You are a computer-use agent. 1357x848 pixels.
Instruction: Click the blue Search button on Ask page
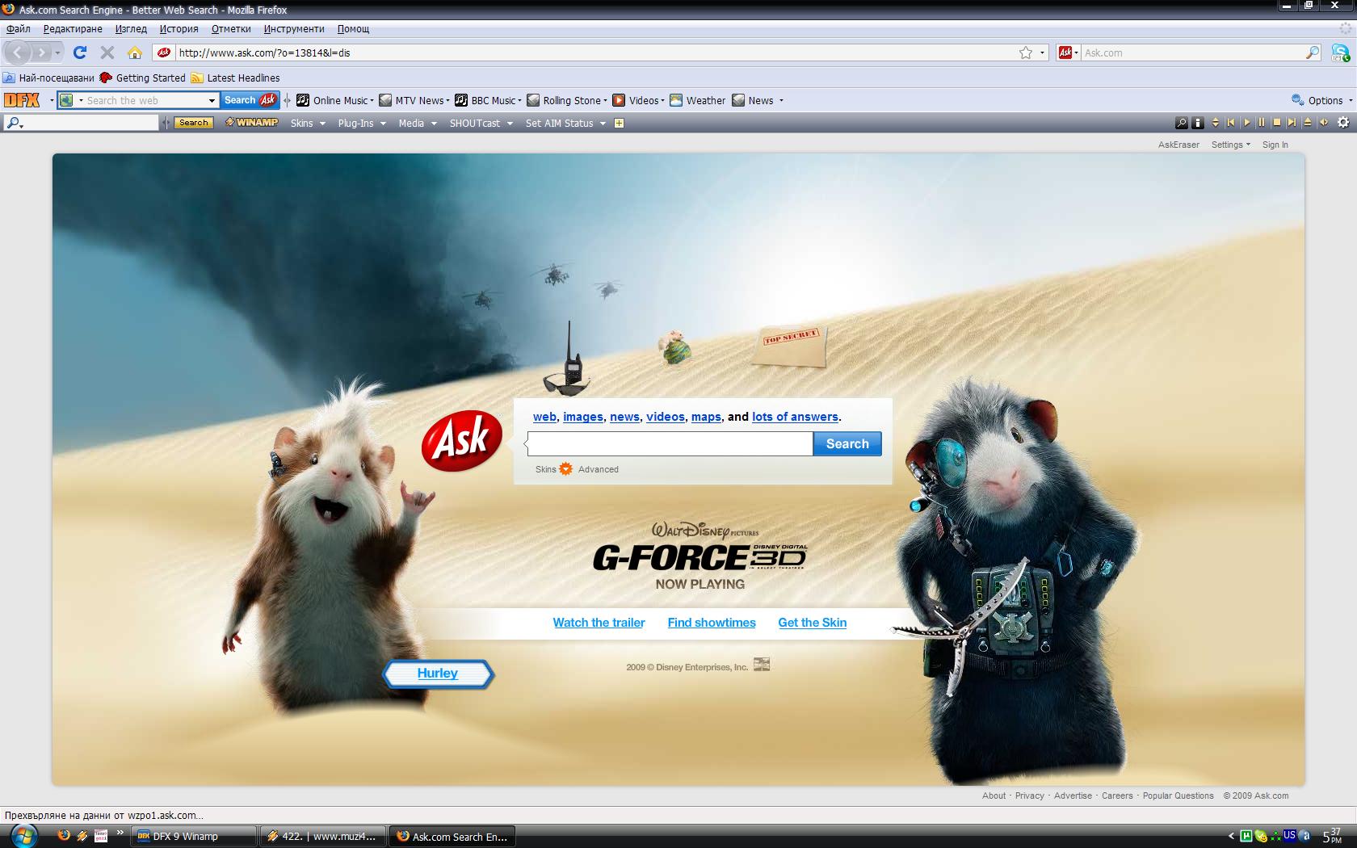(x=847, y=443)
